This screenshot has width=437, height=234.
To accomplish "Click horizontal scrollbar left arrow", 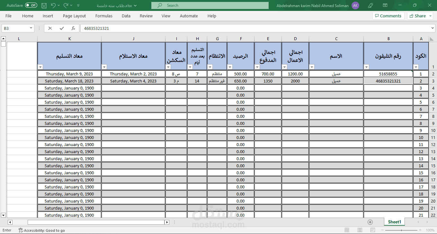I will (x=10, y=222).
